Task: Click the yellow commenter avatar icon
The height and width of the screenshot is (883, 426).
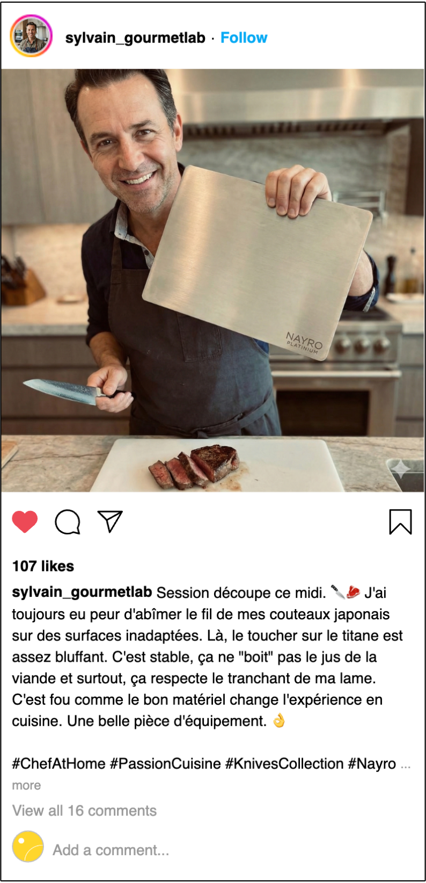Action: pyautogui.click(x=28, y=846)
